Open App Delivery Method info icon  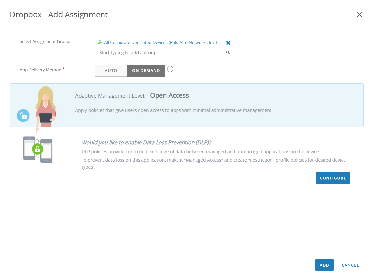pos(170,69)
